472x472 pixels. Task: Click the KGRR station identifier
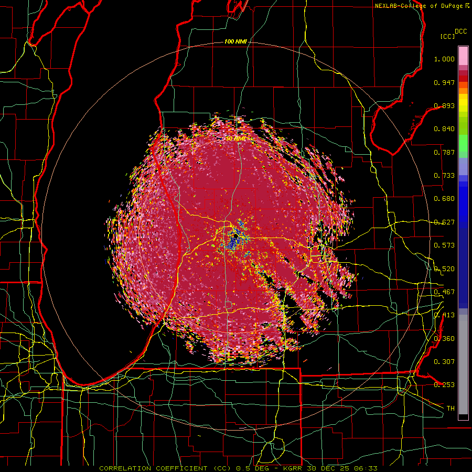pos(293,468)
